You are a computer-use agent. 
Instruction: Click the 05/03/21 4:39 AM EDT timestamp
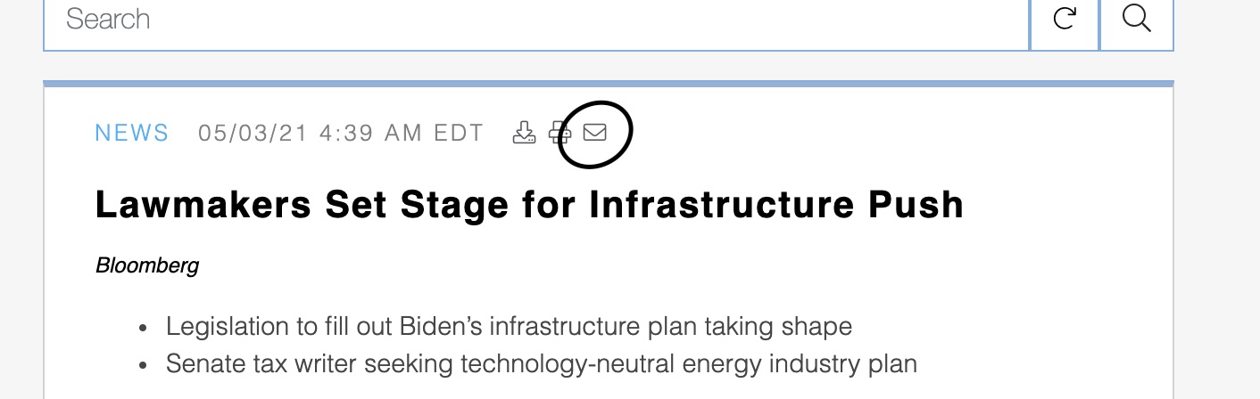click(x=341, y=134)
